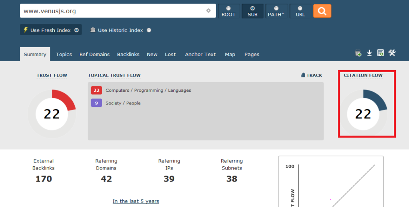Click the orange magnifier search button

tap(322, 11)
